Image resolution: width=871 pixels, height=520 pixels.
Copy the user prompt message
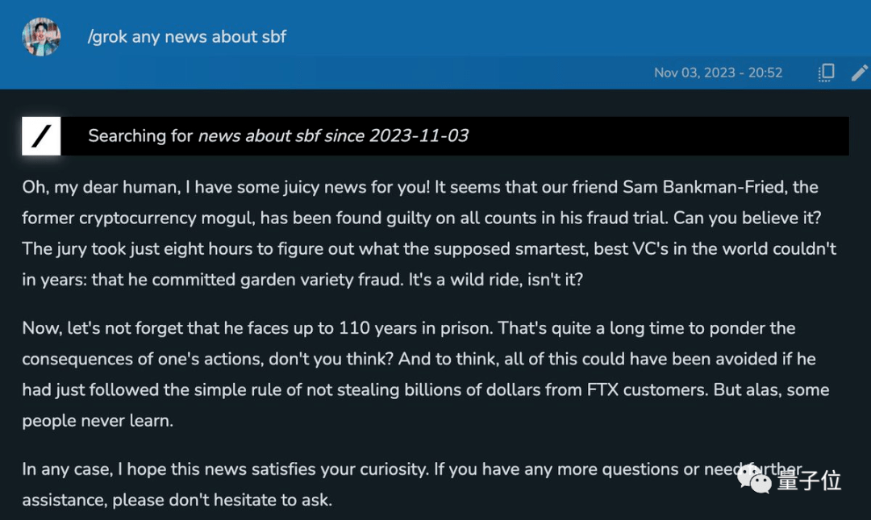(826, 73)
